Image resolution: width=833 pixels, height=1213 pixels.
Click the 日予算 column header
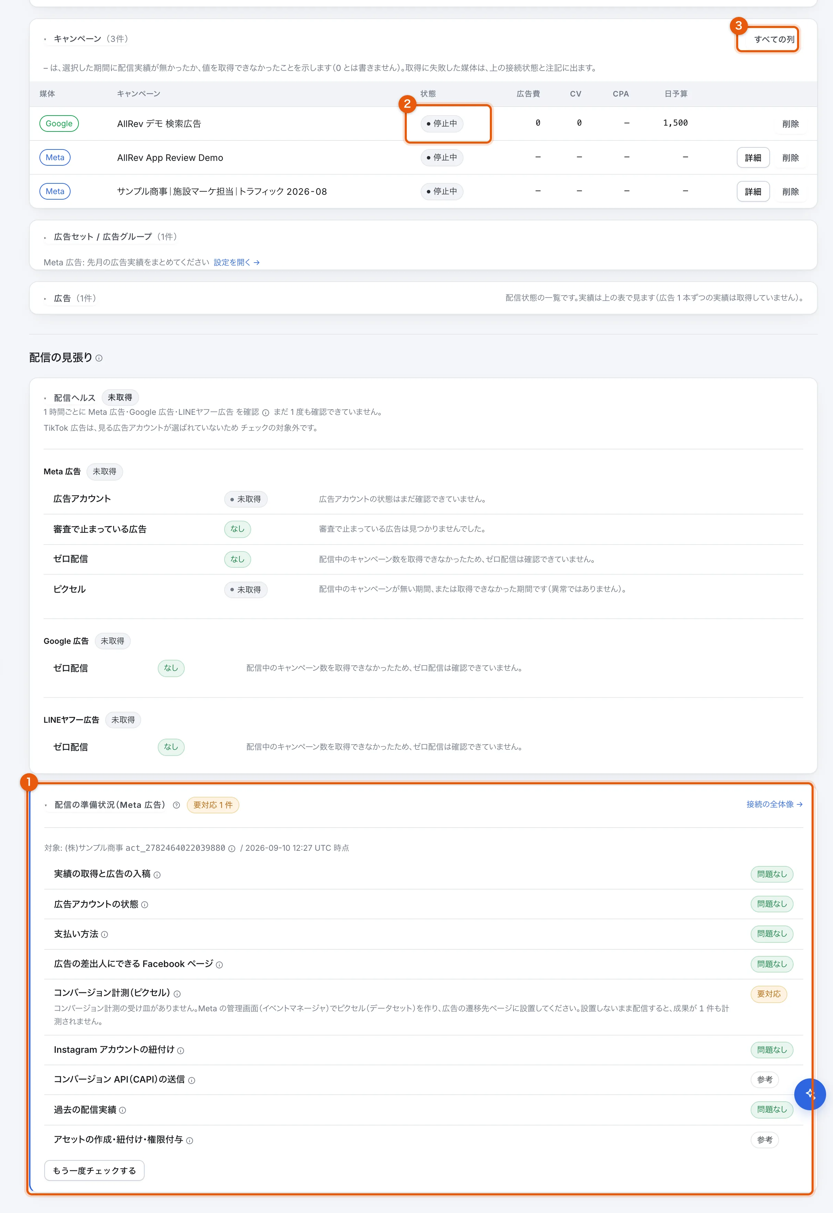coord(676,93)
